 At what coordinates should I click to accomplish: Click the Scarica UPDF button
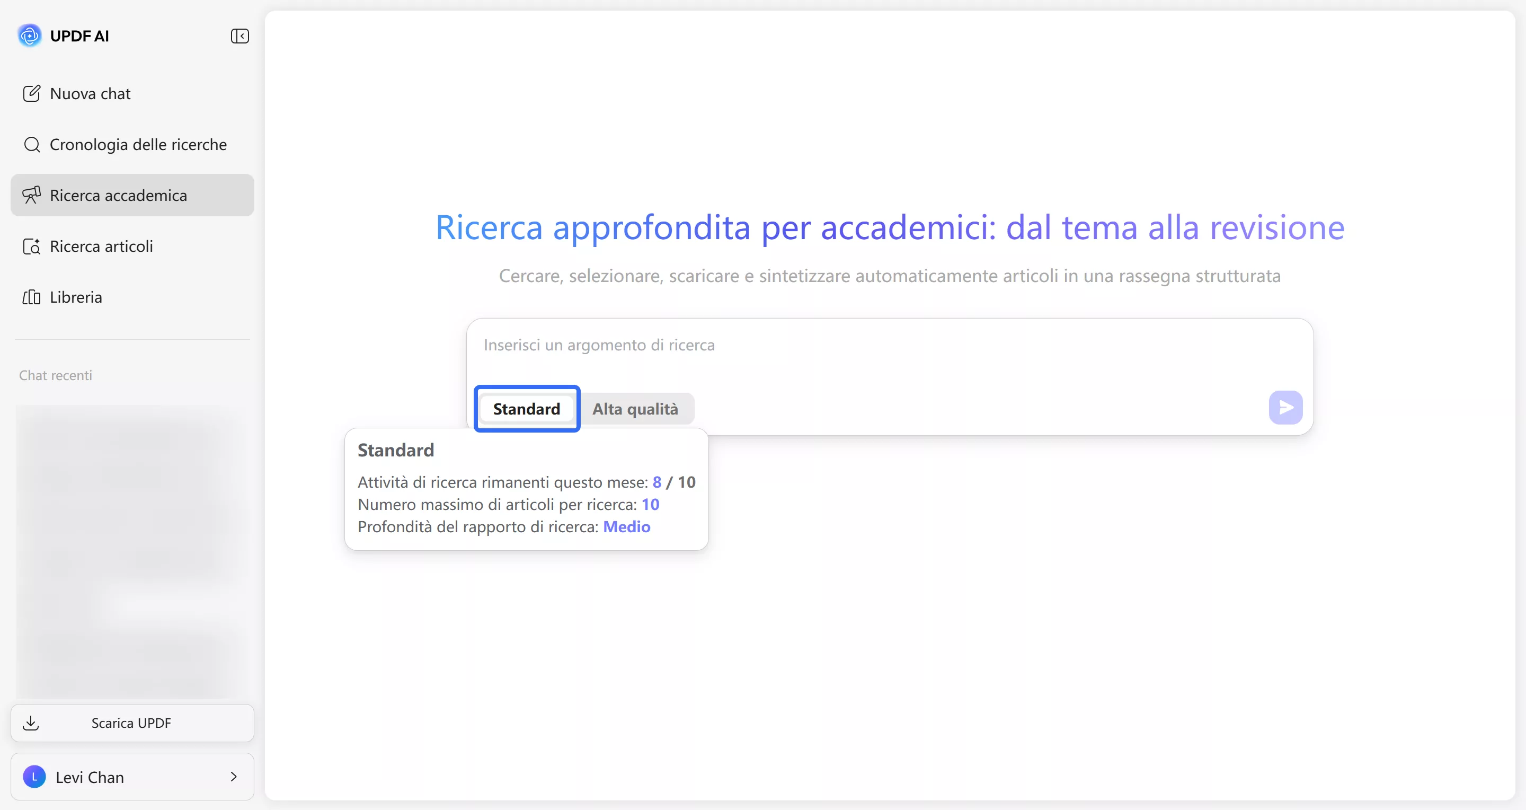point(131,723)
